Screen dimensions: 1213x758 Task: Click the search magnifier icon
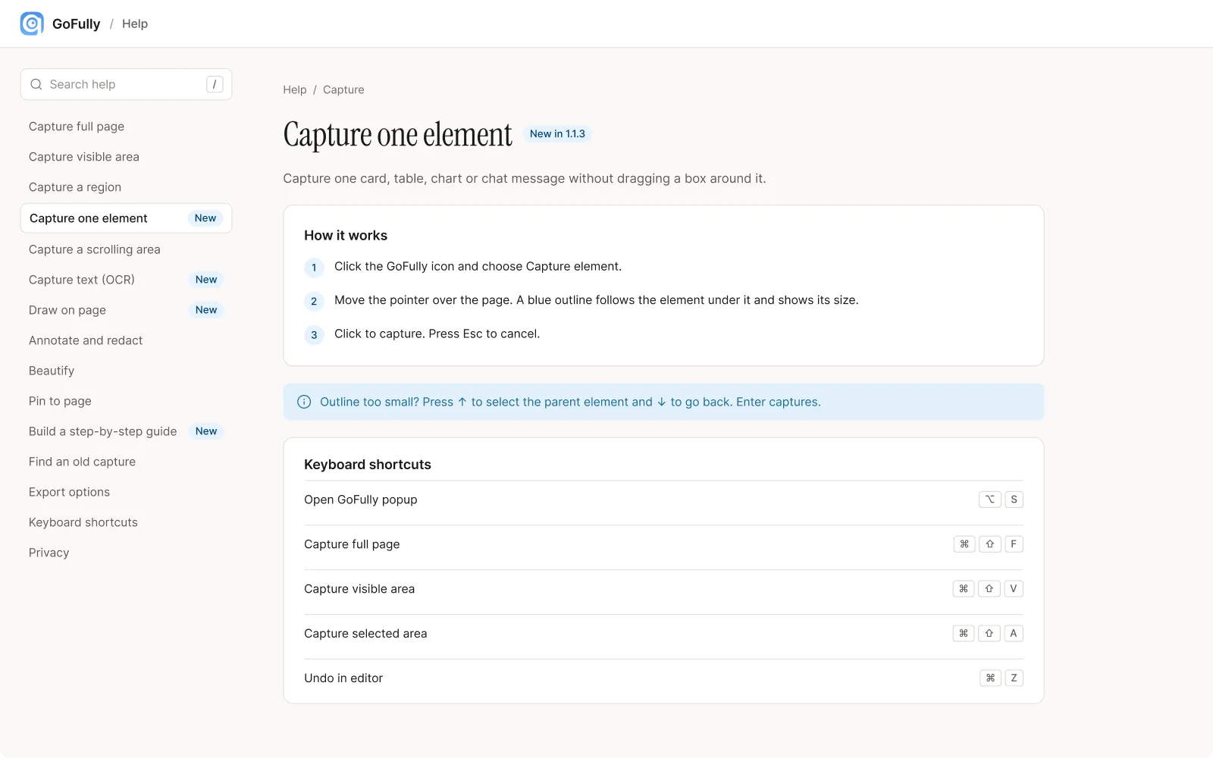point(36,84)
